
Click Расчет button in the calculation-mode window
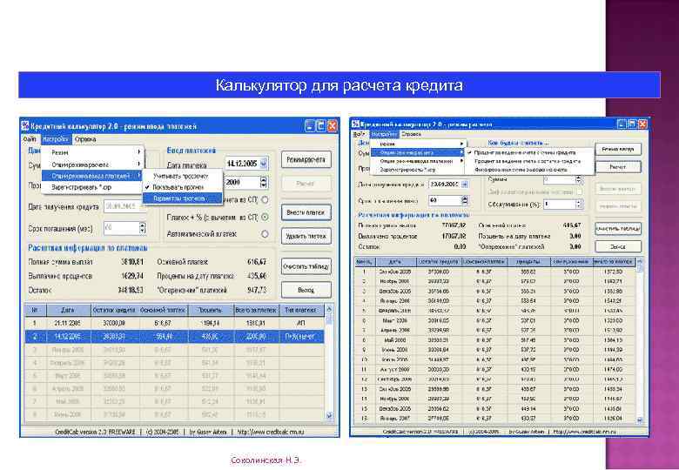pyautogui.click(x=618, y=166)
